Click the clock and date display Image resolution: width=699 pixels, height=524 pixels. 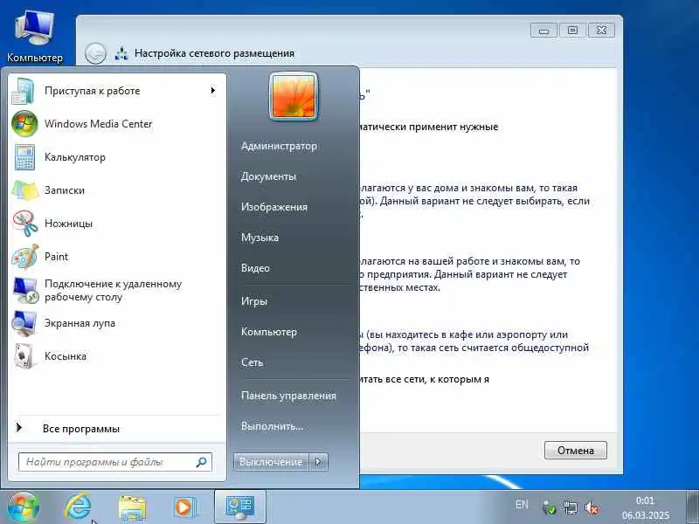(x=645, y=507)
